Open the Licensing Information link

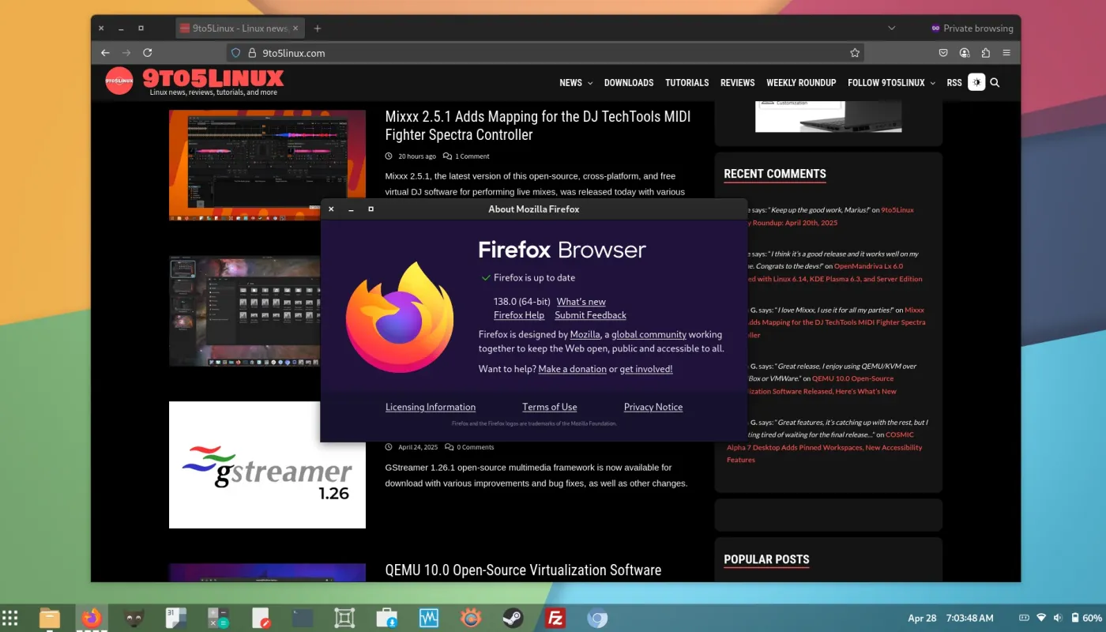431,408
